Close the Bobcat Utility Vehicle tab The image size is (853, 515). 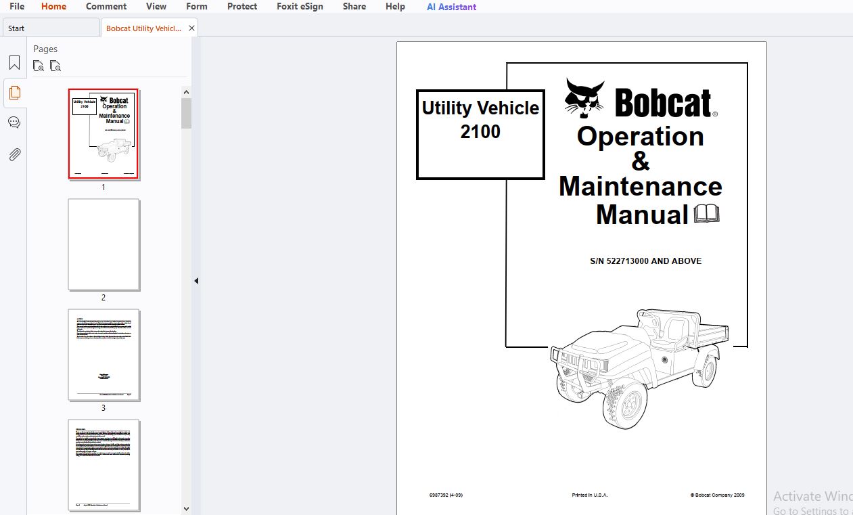[191, 28]
